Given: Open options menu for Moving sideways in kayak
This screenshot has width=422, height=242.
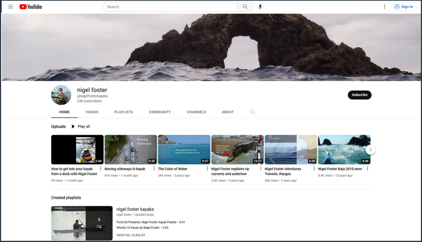Looking at the screenshot, I should (154, 169).
